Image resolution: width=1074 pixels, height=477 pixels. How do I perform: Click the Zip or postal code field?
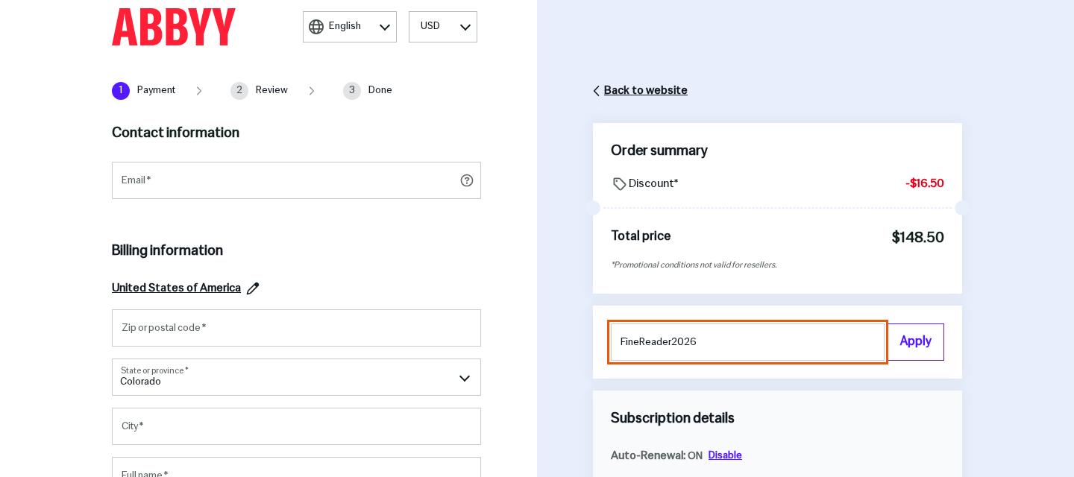[x=296, y=328]
